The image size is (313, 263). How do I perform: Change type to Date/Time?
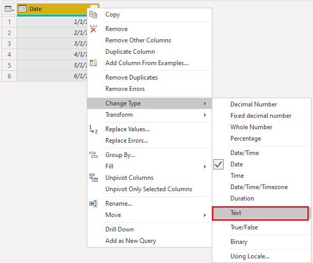(261, 153)
